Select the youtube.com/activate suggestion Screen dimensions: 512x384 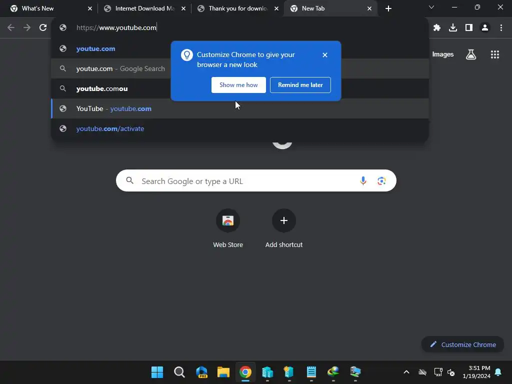[240, 128]
